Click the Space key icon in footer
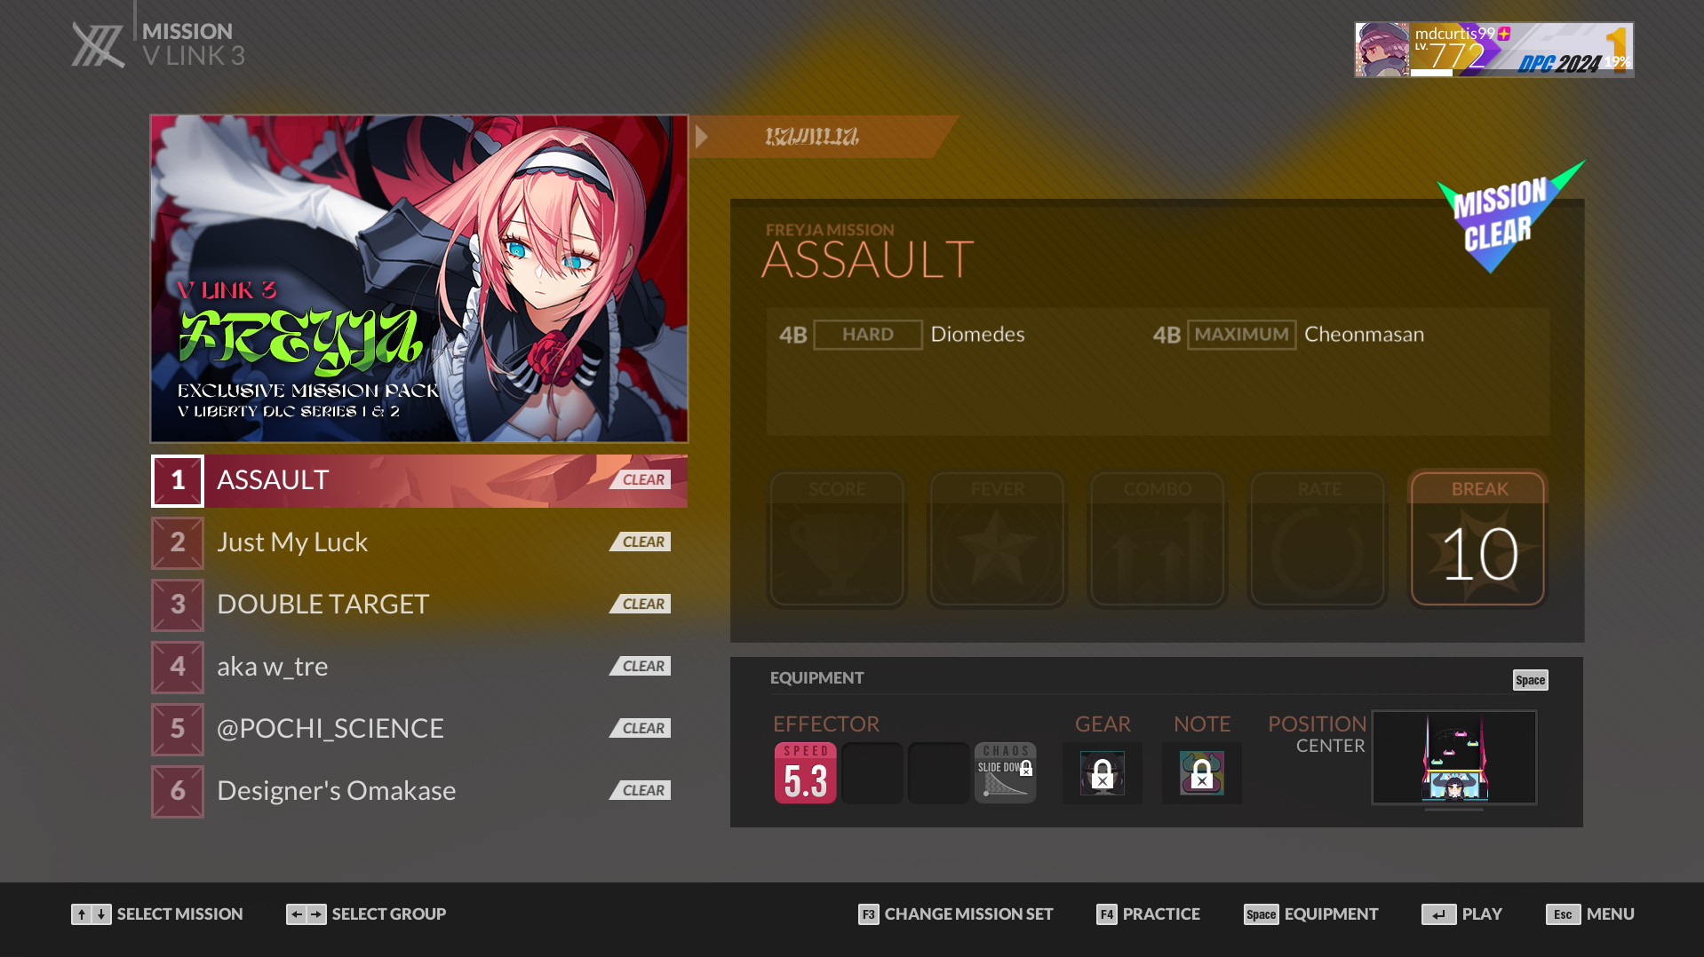This screenshot has width=1704, height=957. pos(1262,913)
